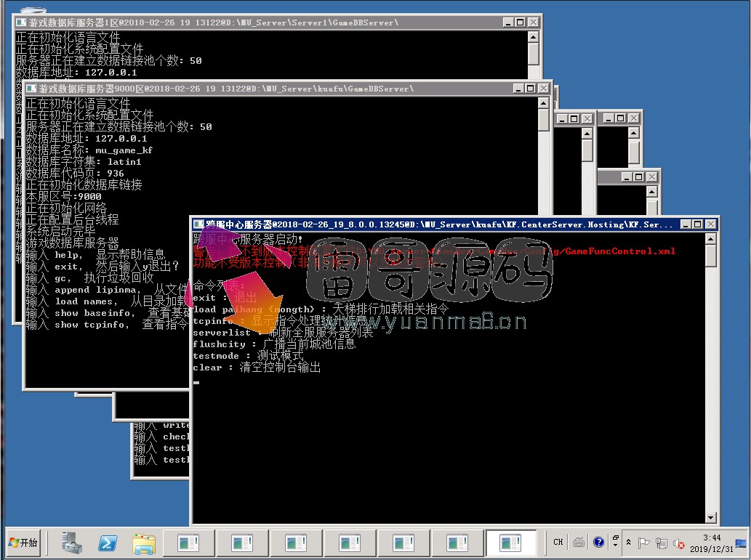Click the muted volume speaker icon
The width and height of the screenshot is (751, 560).
[x=679, y=543]
